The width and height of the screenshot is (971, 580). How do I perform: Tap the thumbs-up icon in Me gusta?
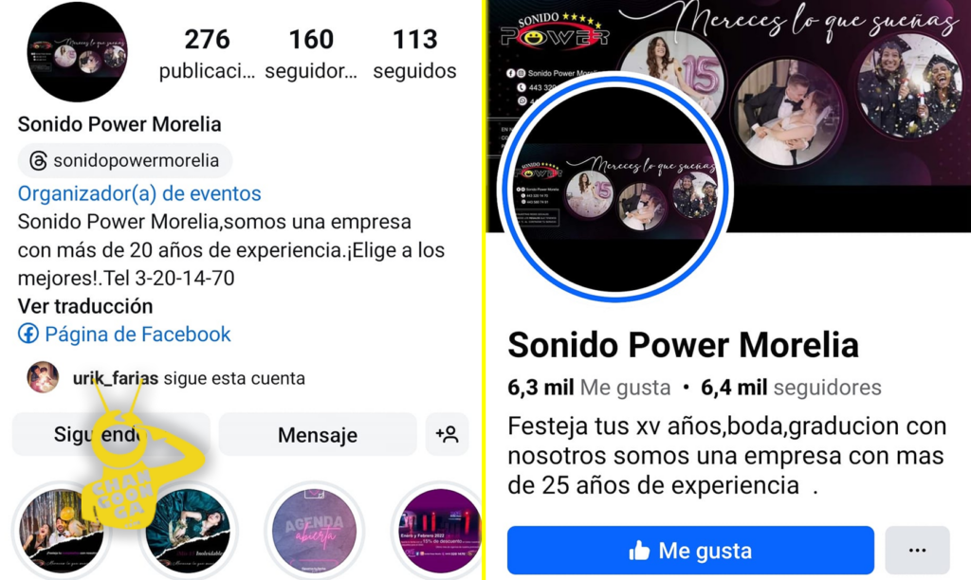639,550
